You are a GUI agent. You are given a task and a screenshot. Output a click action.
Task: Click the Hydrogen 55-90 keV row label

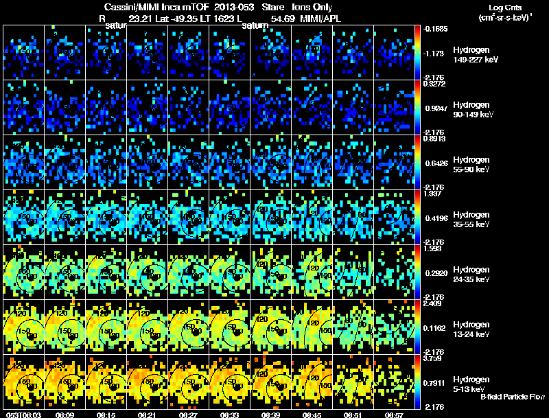point(471,164)
